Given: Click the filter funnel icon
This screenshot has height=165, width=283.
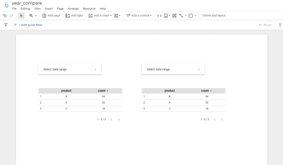Looking at the screenshot, I should (6, 25).
